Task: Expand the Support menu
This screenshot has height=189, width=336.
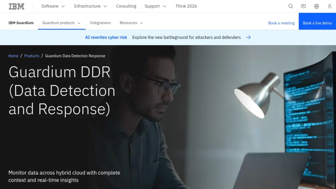Action: point(155,6)
